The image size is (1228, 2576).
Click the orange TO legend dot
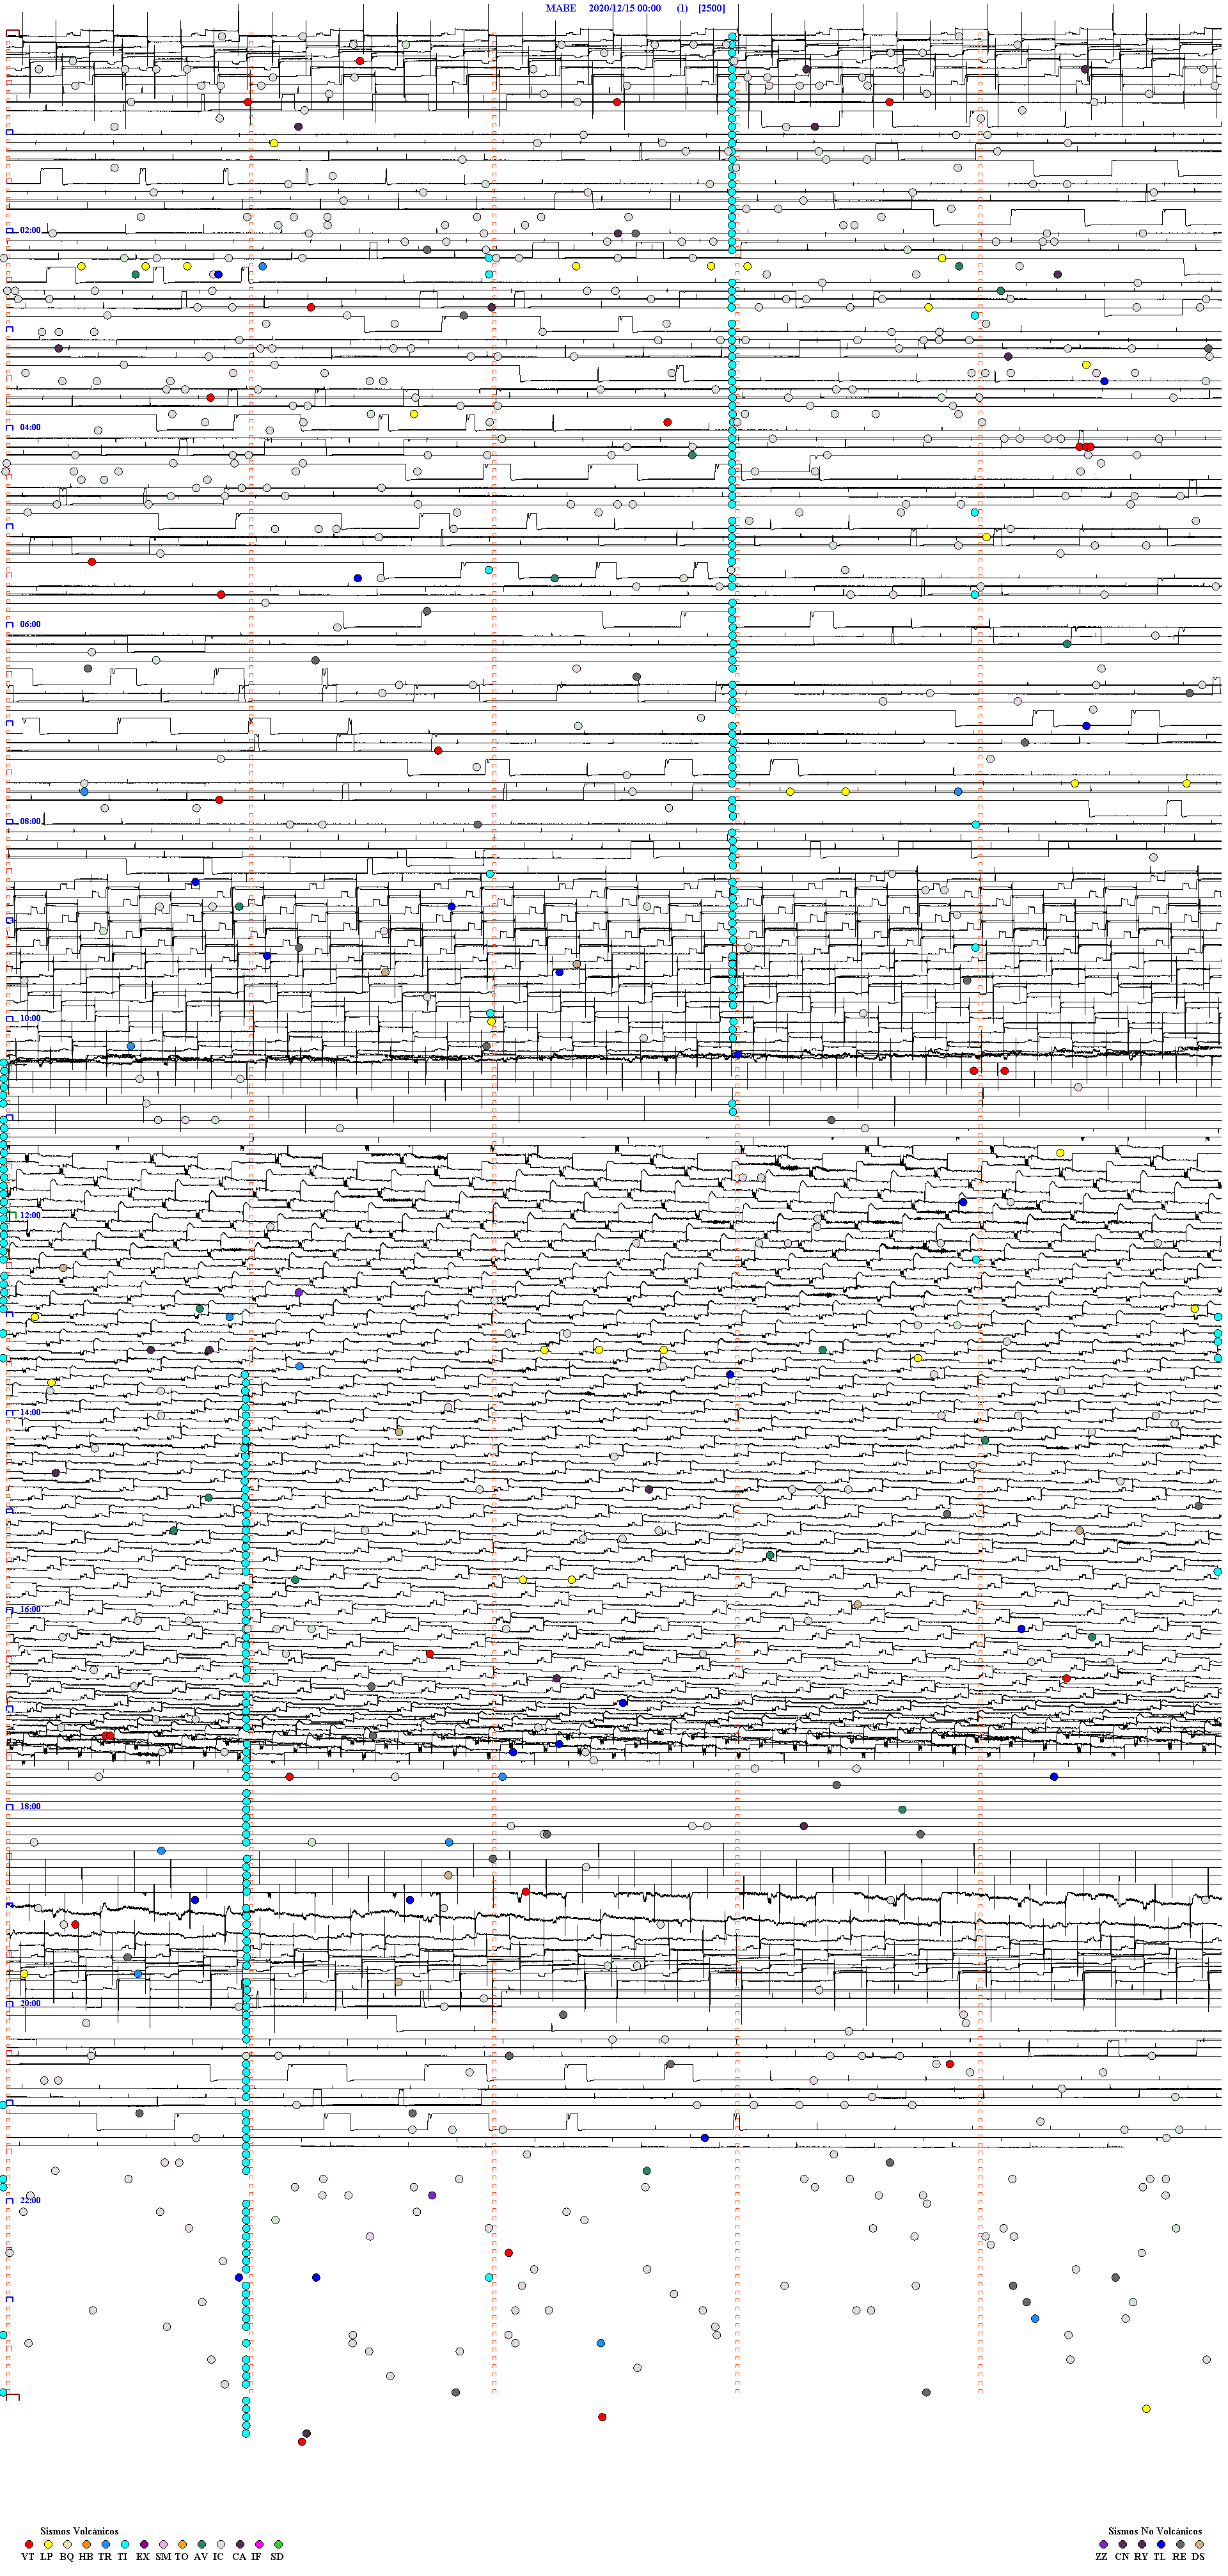182,2545
